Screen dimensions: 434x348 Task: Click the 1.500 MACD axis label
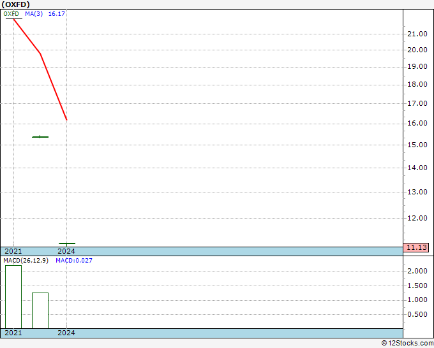click(x=417, y=286)
